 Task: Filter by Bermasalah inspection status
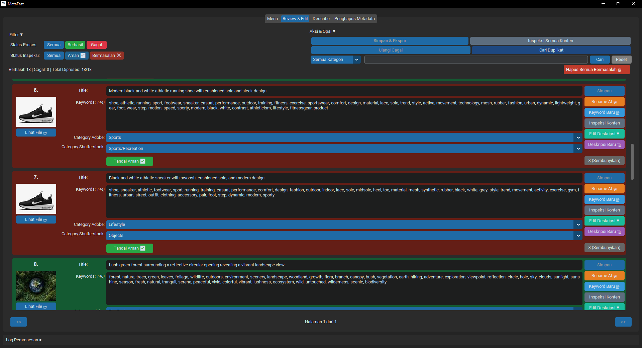[x=106, y=56]
